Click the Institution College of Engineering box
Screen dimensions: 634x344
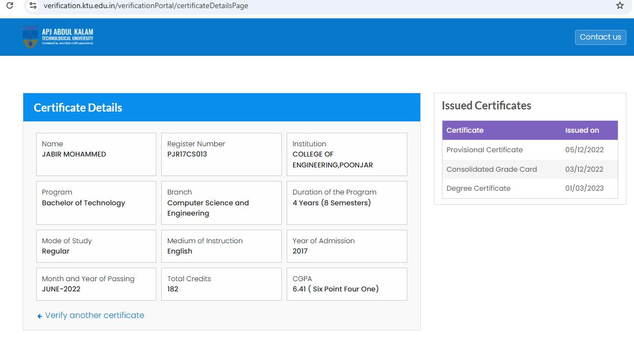347,154
